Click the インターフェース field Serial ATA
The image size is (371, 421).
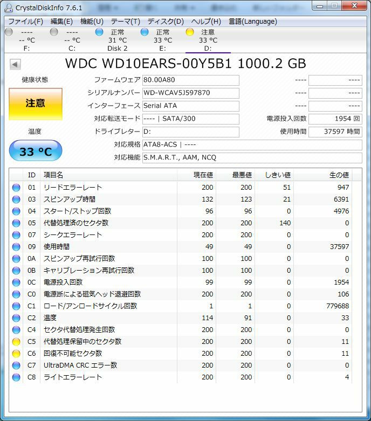191,106
